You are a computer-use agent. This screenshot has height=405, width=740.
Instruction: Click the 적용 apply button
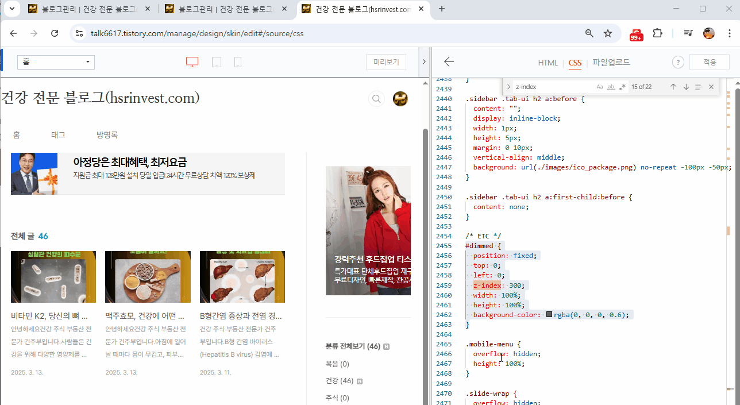(x=709, y=61)
